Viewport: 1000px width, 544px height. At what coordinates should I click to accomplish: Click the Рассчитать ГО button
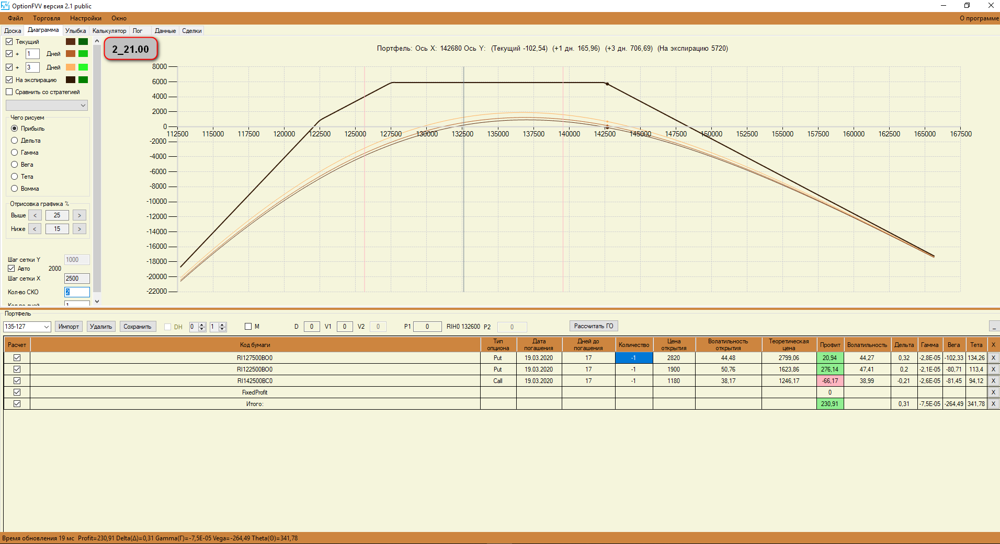click(594, 326)
